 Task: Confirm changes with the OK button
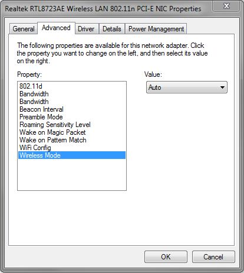[x=166, y=257]
